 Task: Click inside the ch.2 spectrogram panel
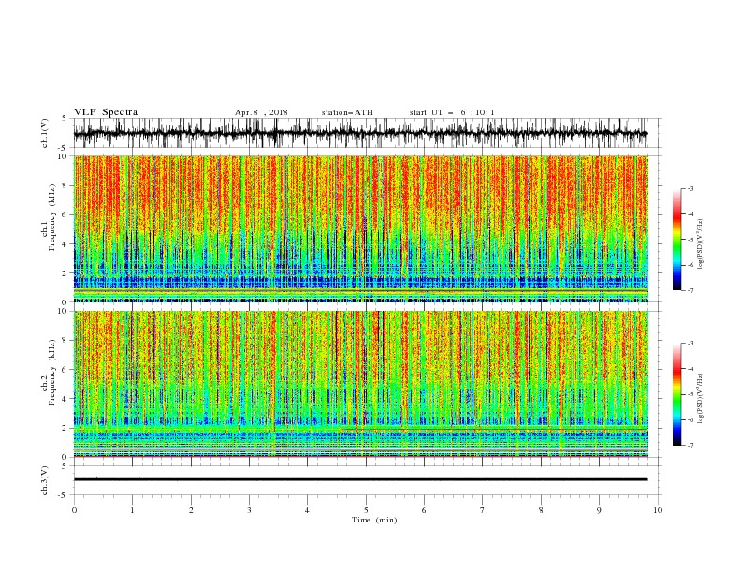coord(360,384)
